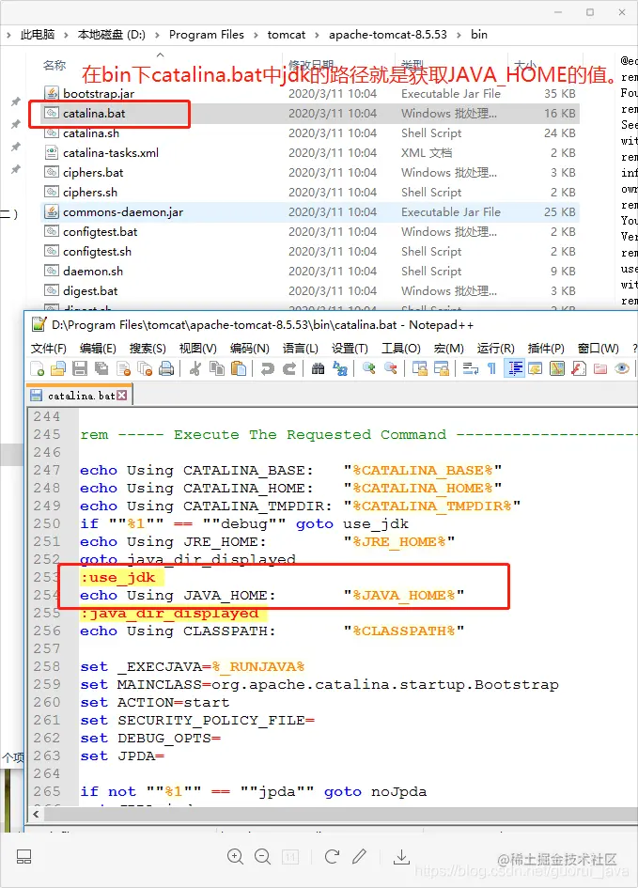
Task: Click the image viewer rotate icon
Action: click(332, 856)
